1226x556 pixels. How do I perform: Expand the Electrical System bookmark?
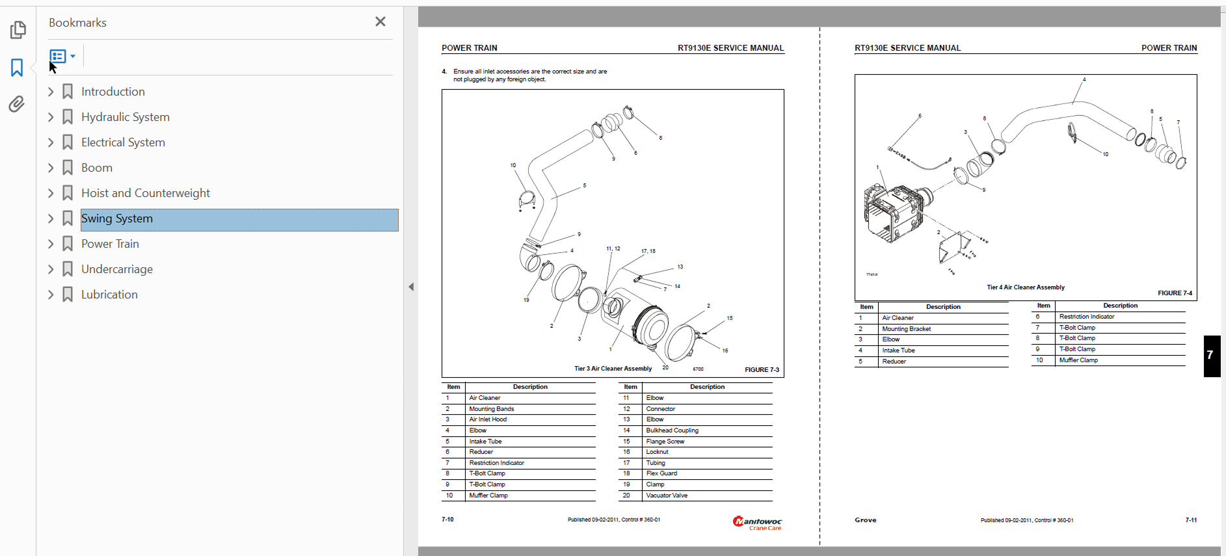coord(51,142)
